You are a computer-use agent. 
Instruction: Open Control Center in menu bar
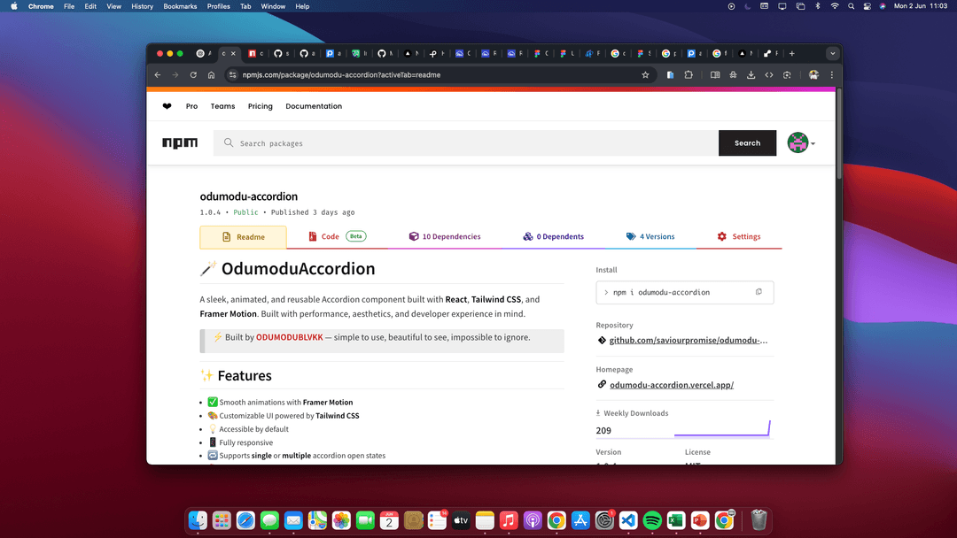pos(867,6)
